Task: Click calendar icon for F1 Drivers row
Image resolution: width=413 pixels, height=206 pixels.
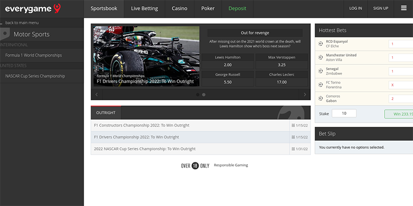Action: [293, 137]
